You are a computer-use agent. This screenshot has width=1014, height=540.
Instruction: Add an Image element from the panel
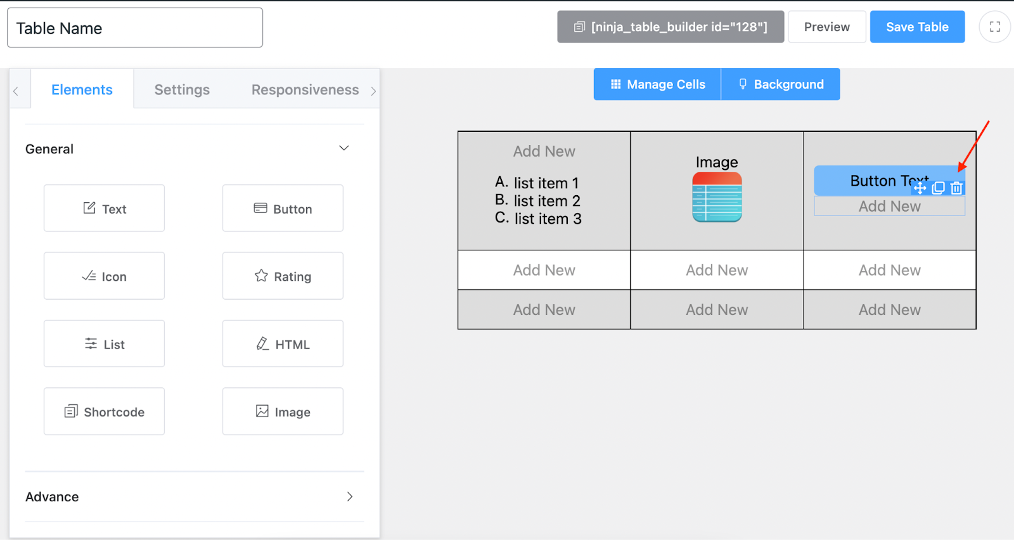pos(283,412)
